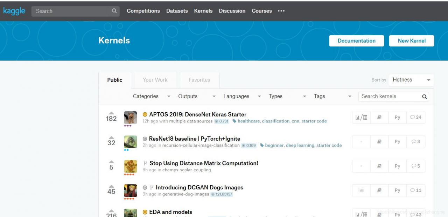Click notebook icon for ResNet18 baseline kernel
448x217 pixels.
pyautogui.click(x=379, y=142)
